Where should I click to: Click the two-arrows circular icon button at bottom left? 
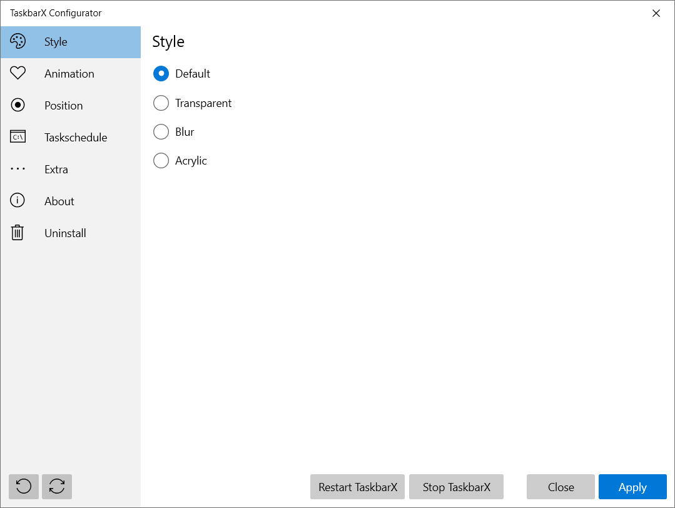point(57,487)
